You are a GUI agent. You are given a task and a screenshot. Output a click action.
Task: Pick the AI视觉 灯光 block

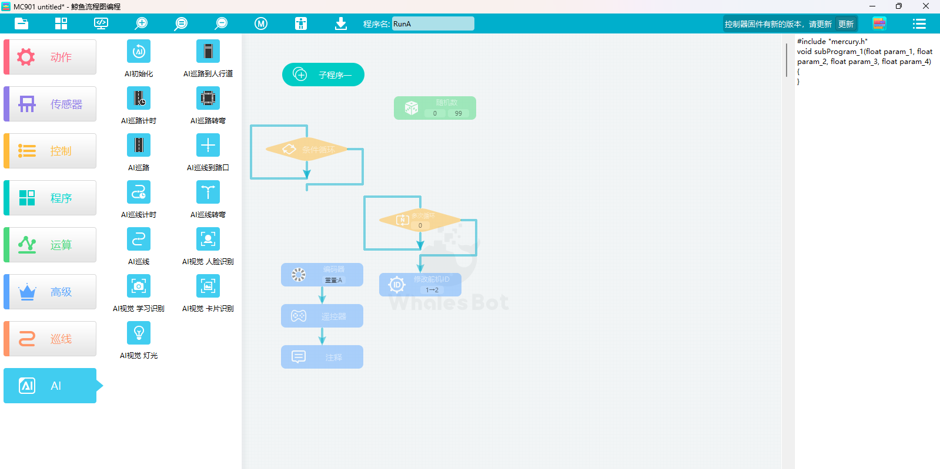[x=139, y=333]
